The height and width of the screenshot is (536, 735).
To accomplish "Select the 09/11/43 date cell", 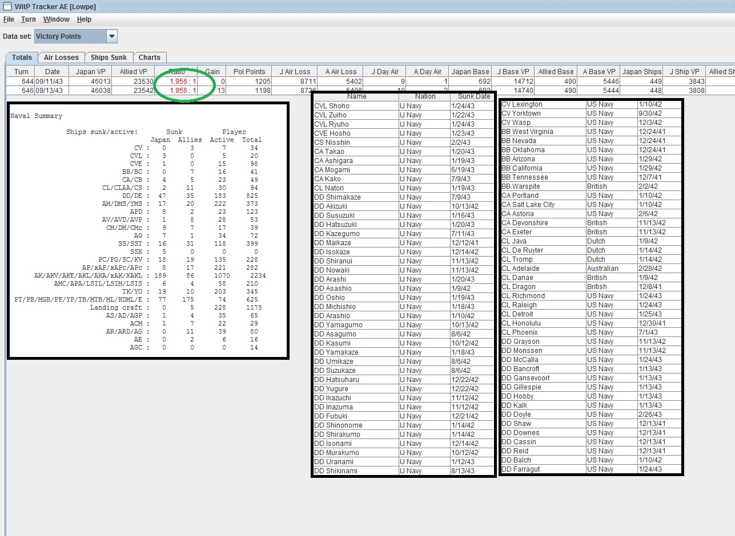I will (52, 82).
